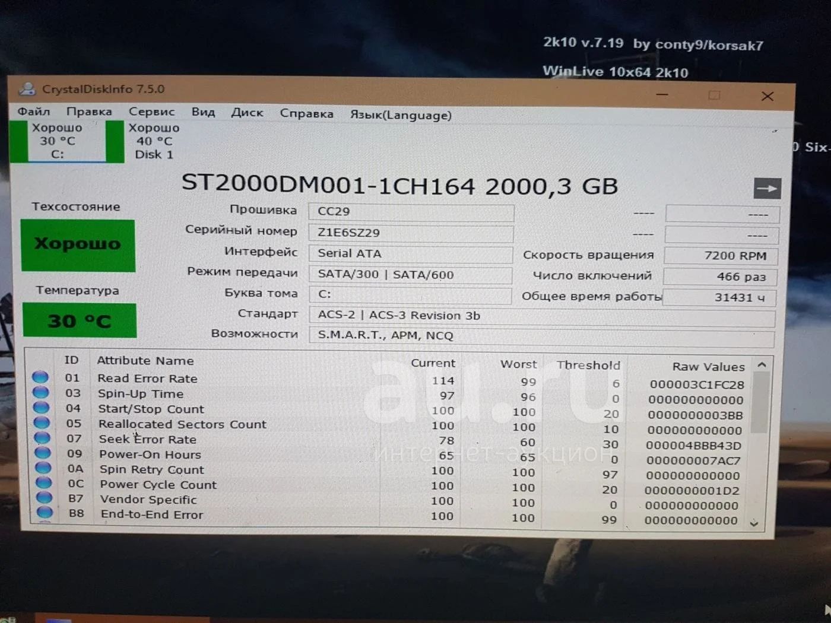Click raw value 000003C1FC28
The width and height of the screenshot is (831, 623).
tap(697, 384)
